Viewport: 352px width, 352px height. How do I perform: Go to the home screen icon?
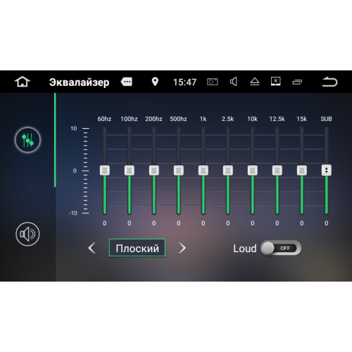click(23, 82)
